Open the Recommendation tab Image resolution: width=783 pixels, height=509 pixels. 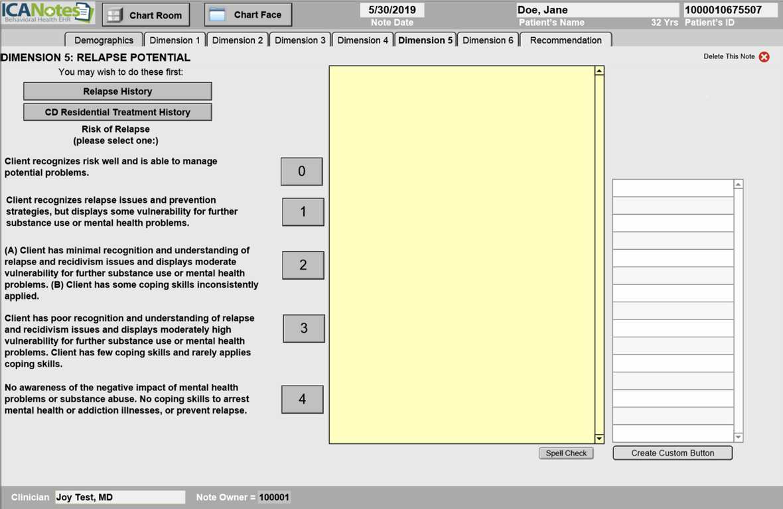pyautogui.click(x=565, y=40)
